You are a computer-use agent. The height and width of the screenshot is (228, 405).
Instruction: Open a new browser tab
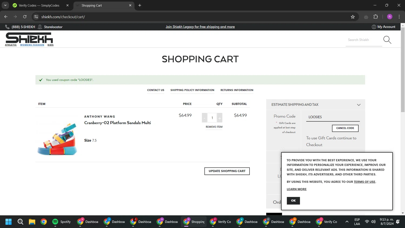click(x=140, y=5)
